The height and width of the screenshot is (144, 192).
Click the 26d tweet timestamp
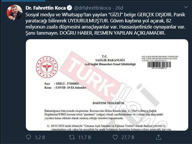point(119,8)
